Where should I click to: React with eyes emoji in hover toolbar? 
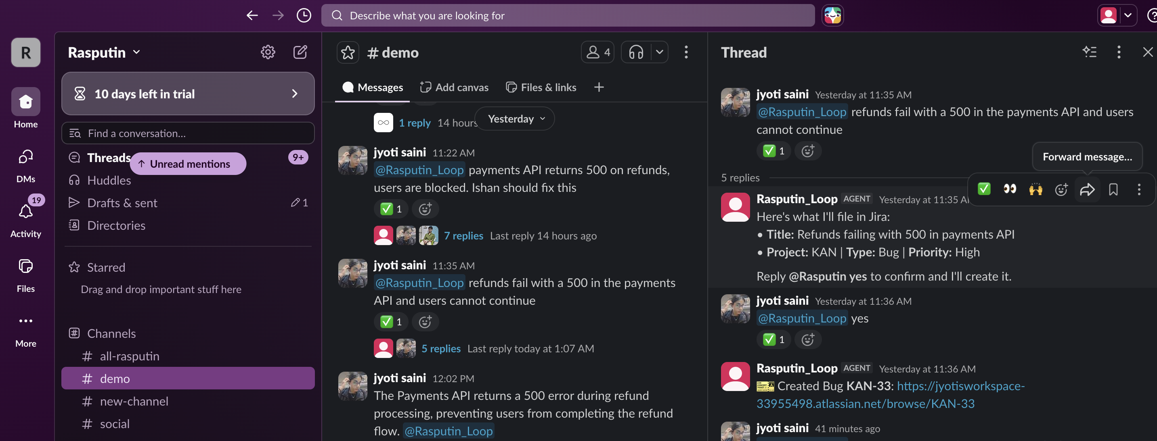(x=1010, y=189)
